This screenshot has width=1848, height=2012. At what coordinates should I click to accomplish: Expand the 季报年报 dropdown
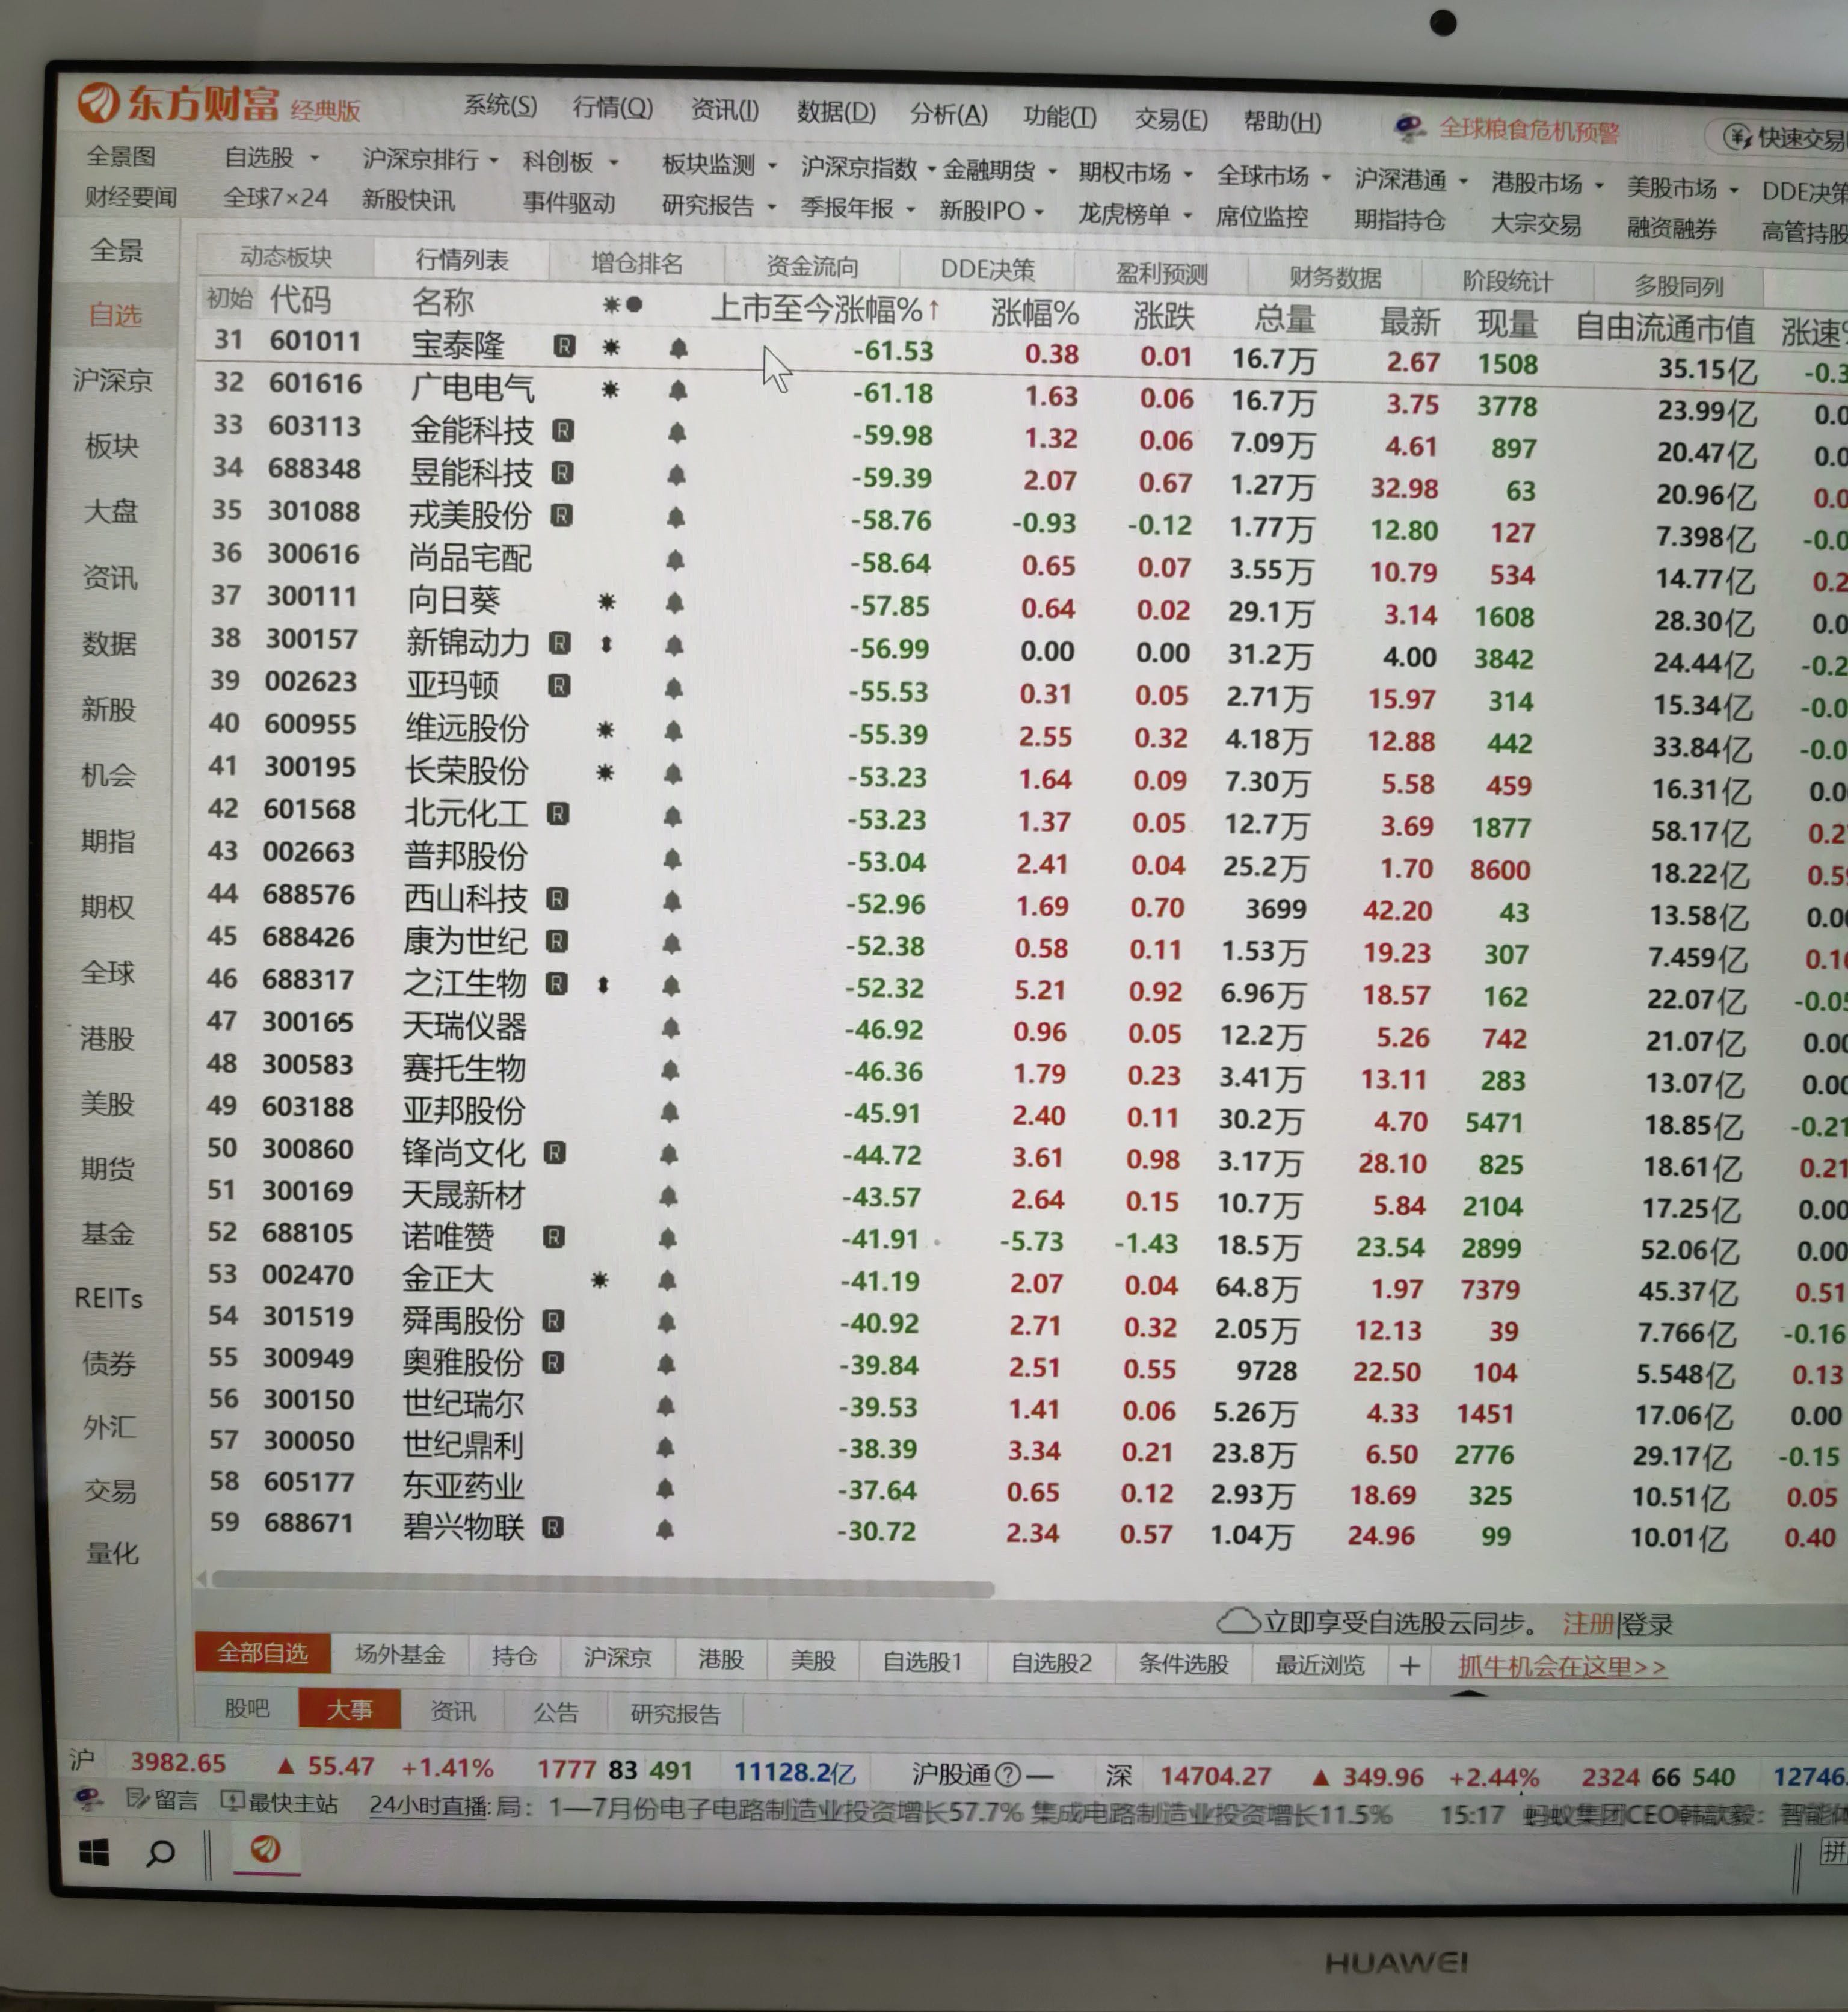tap(910, 210)
